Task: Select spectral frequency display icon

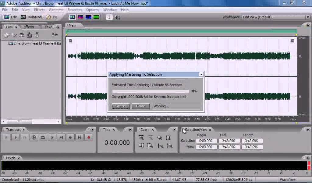Action: (x=80, y=17)
